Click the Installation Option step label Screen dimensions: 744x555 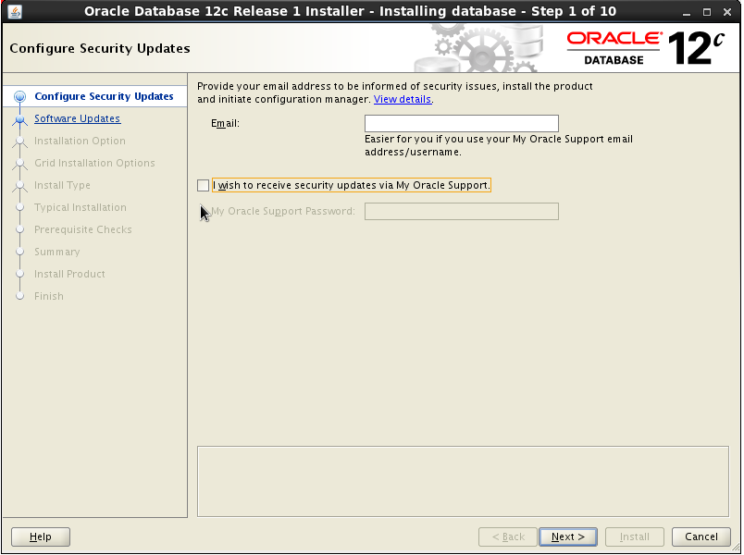click(80, 141)
